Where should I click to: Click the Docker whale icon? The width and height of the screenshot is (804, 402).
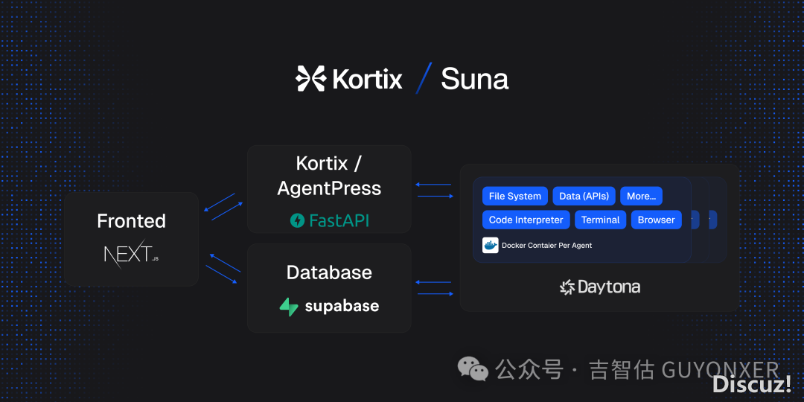coord(490,245)
